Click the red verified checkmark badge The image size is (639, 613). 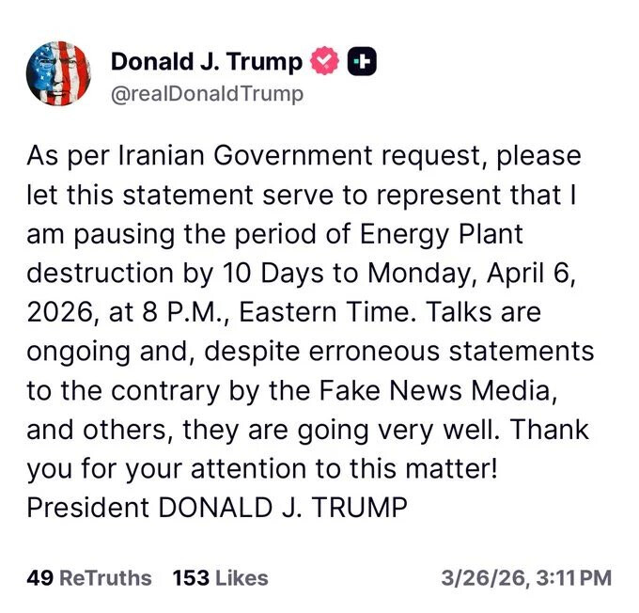tap(324, 62)
